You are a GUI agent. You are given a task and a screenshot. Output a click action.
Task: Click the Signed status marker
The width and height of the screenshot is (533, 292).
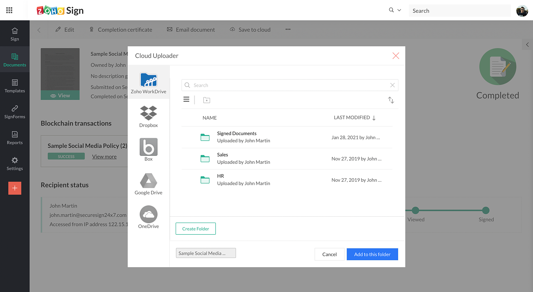pyautogui.click(x=486, y=210)
